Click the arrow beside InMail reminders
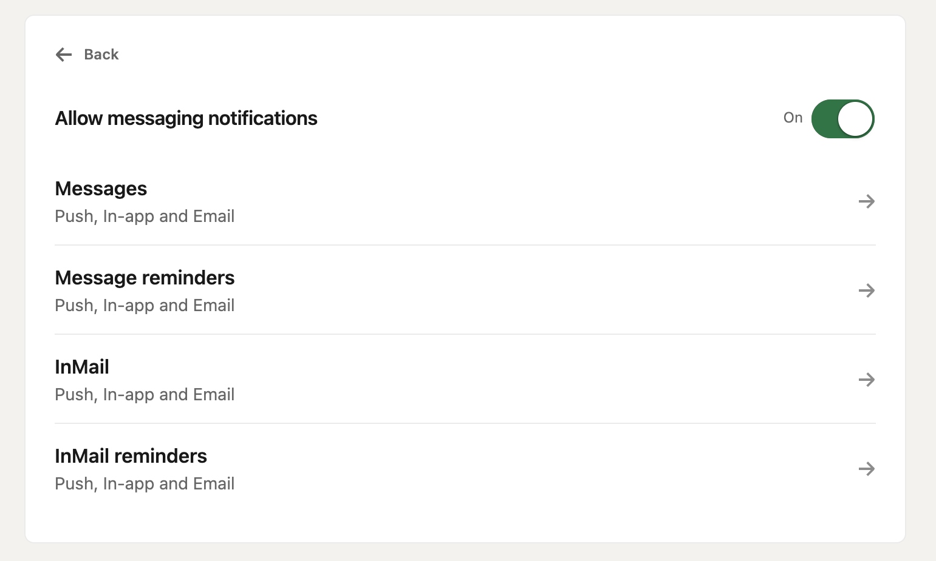This screenshot has height=561, width=936. pyautogui.click(x=867, y=469)
